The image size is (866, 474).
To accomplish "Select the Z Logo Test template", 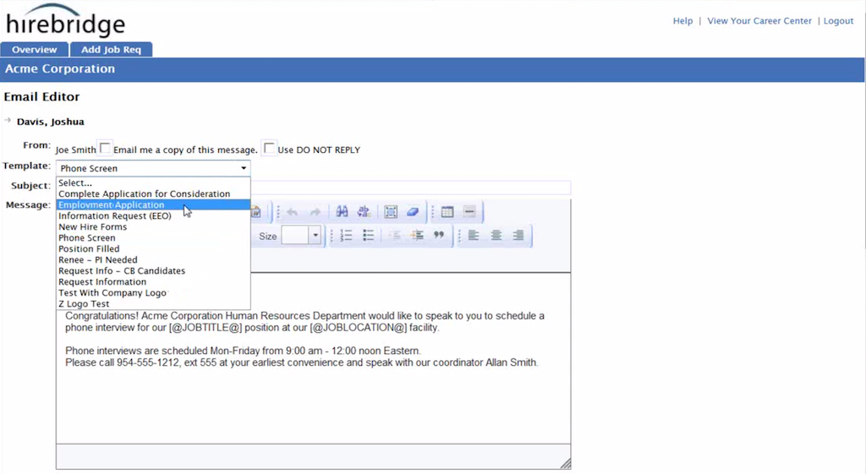I will (153, 304).
